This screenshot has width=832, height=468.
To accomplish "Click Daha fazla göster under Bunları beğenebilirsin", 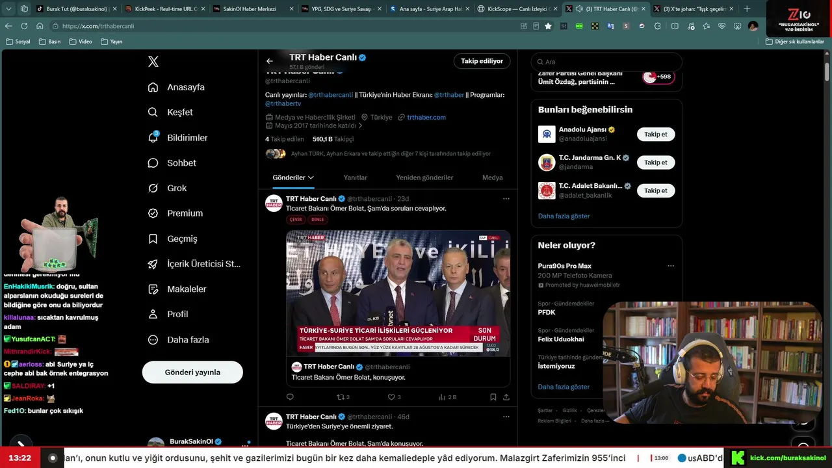I will click(x=564, y=216).
